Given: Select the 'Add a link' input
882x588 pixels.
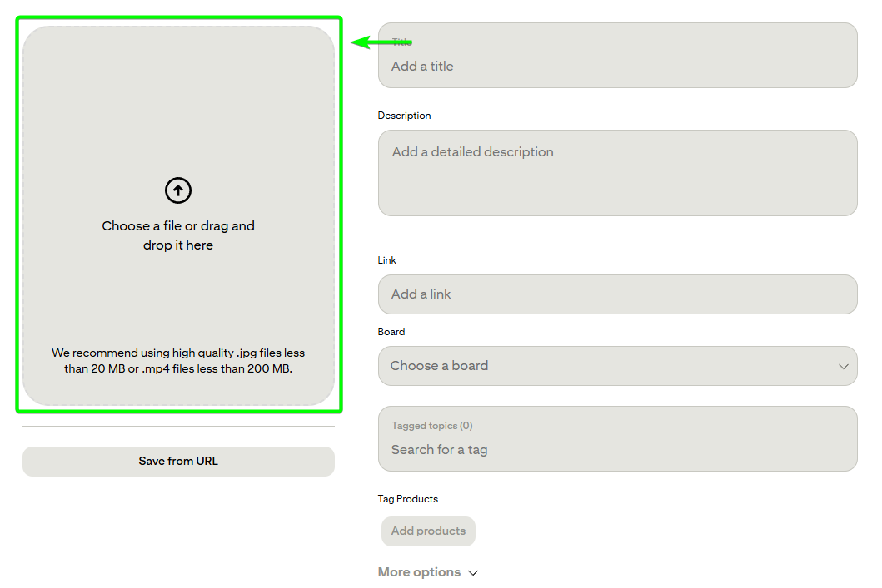Looking at the screenshot, I should (616, 294).
